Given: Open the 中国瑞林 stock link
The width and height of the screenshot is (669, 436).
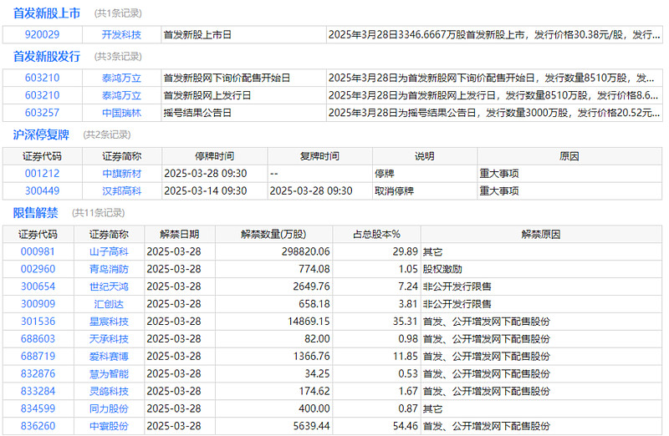Looking at the screenshot, I should click(x=121, y=113).
